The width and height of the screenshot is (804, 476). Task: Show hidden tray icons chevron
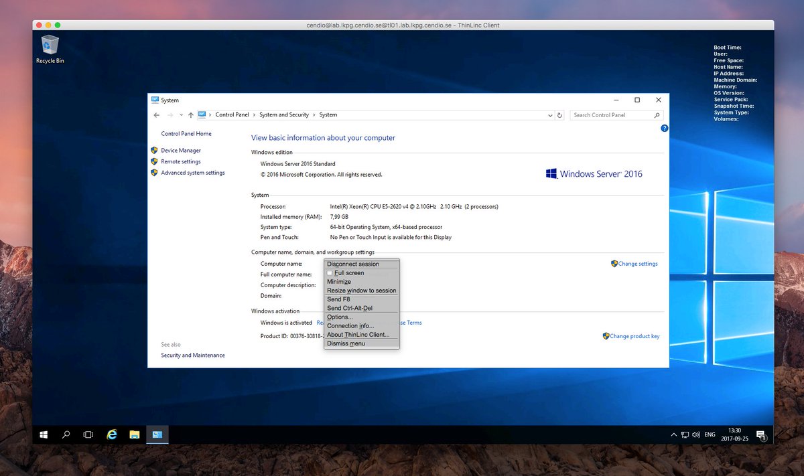(673, 434)
